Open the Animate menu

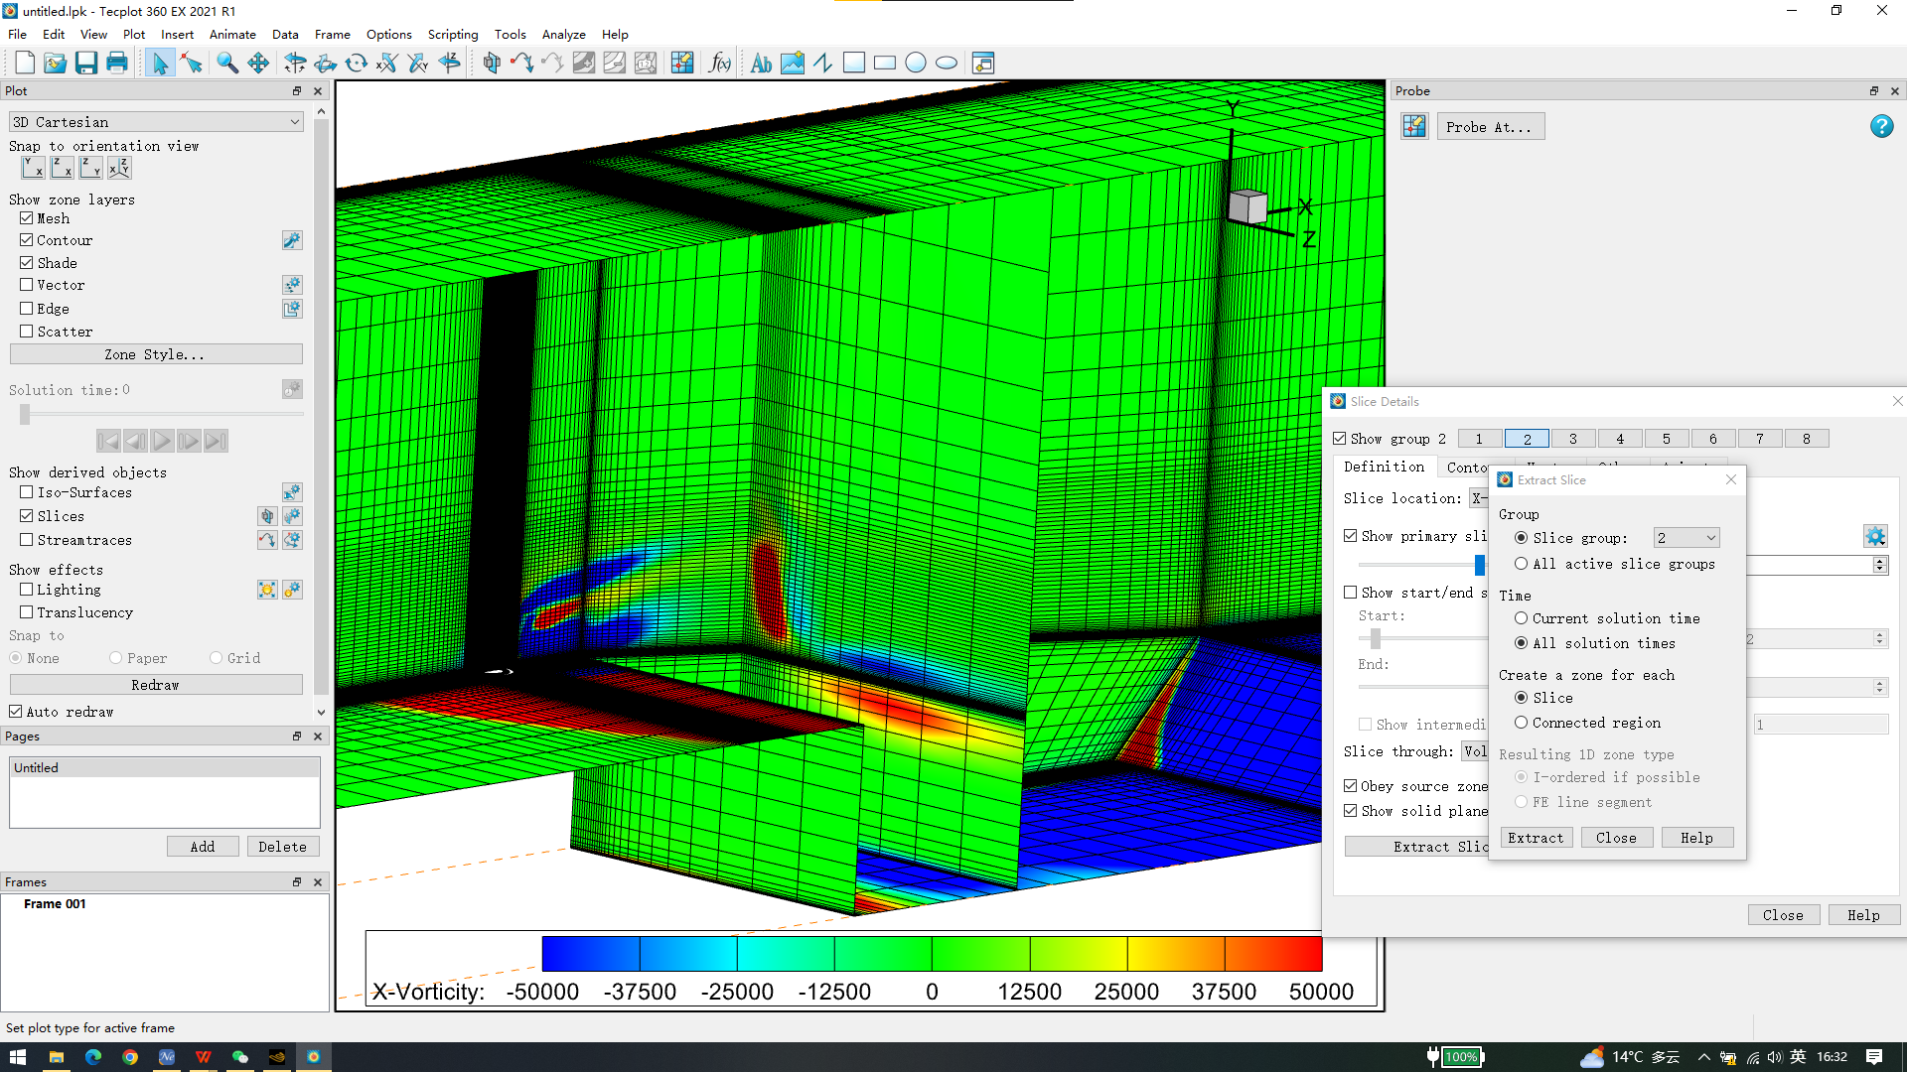[x=232, y=34]
